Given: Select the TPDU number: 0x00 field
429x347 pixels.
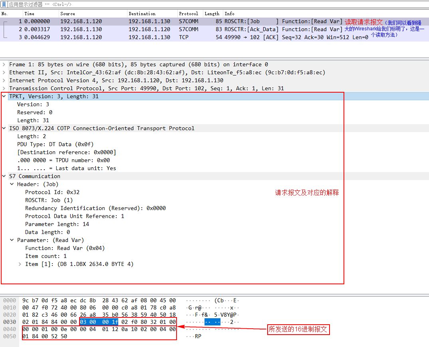Looking at the screenshot, I should coord(64,160).
